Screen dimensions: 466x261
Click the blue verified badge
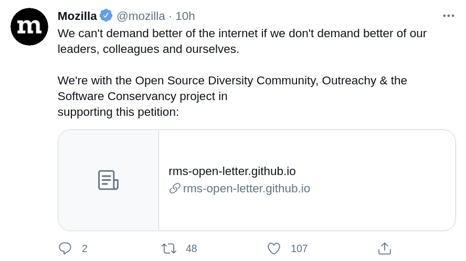pos(106,15)
